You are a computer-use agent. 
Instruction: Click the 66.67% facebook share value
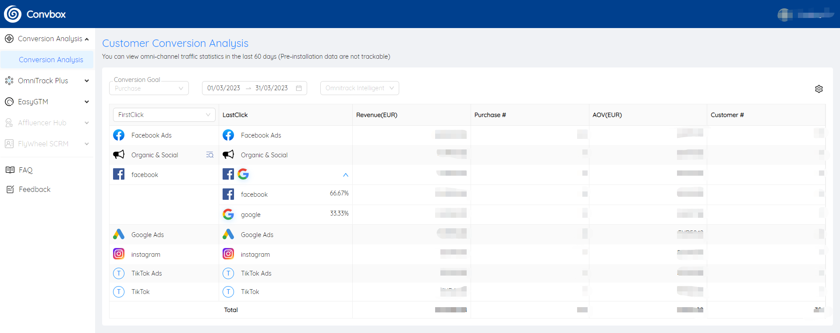tap(339, 193)
